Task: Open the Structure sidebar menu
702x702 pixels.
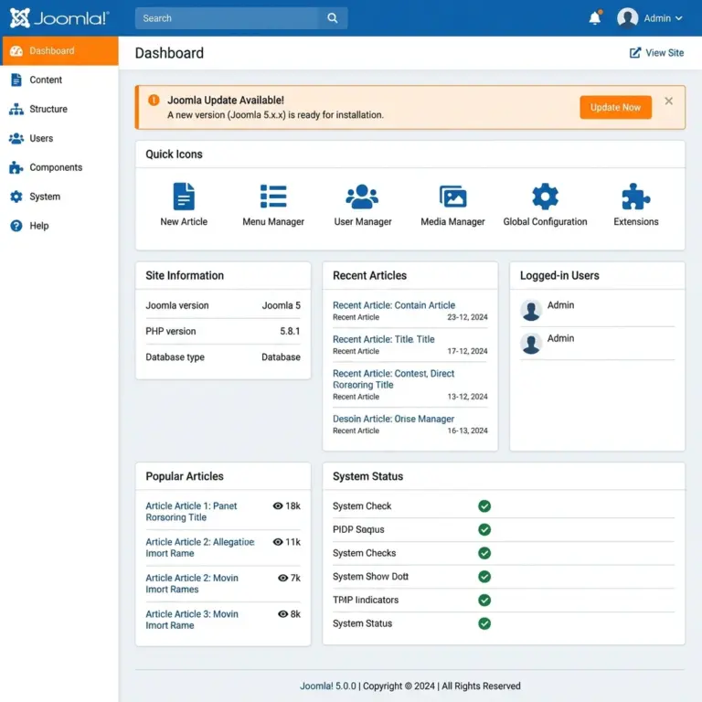Action: coord(59,109)
